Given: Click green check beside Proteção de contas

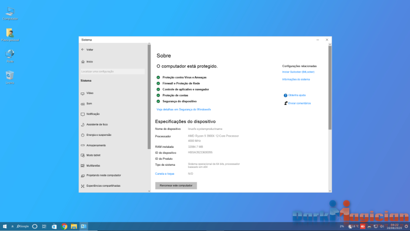Looking at the screenshot, I should point(158,95).
